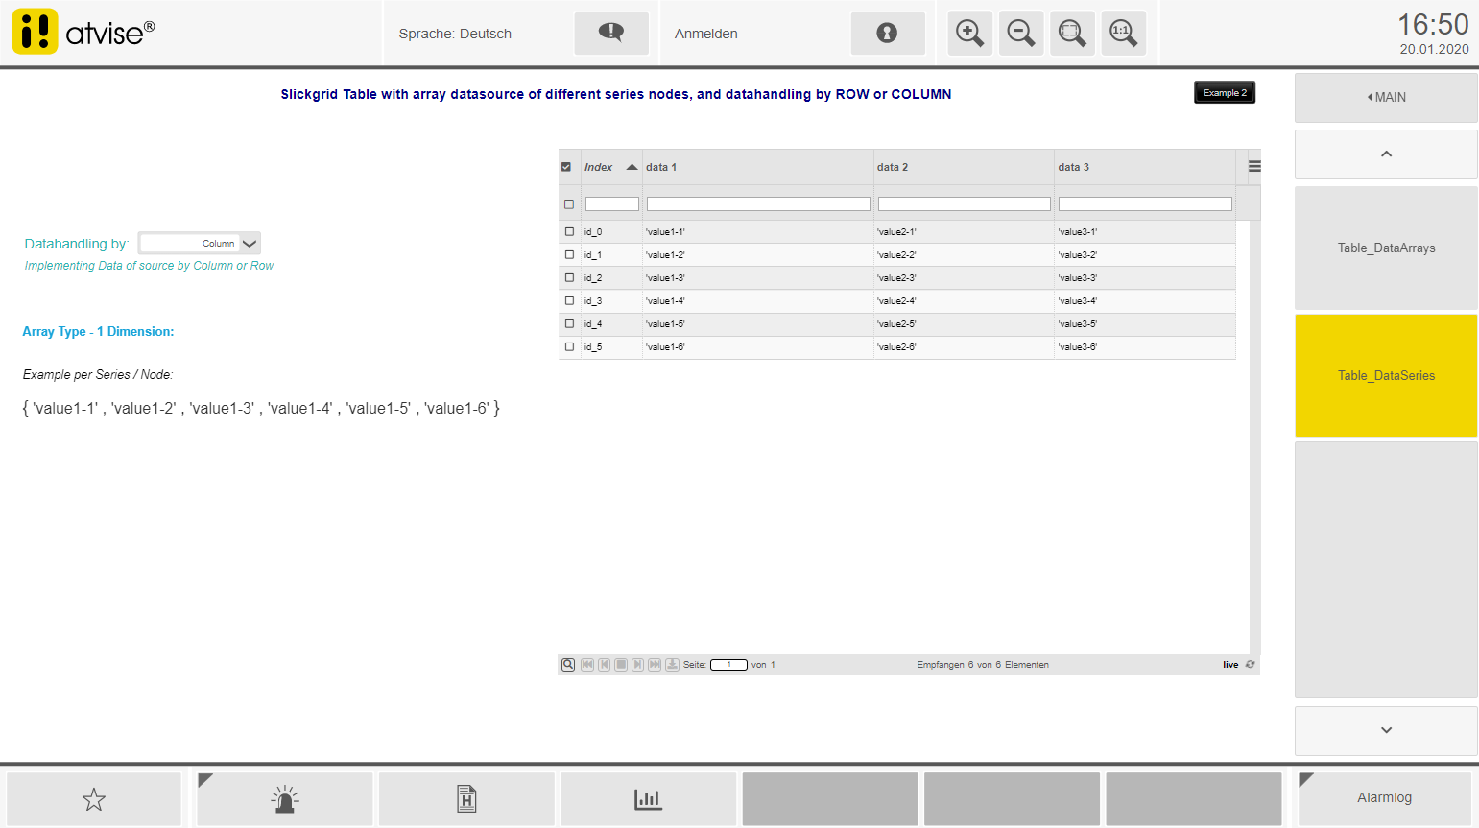Click cell 'value3-6' in table
The height and width of the screenshot is (828, 1479).
coord(1145,347)
